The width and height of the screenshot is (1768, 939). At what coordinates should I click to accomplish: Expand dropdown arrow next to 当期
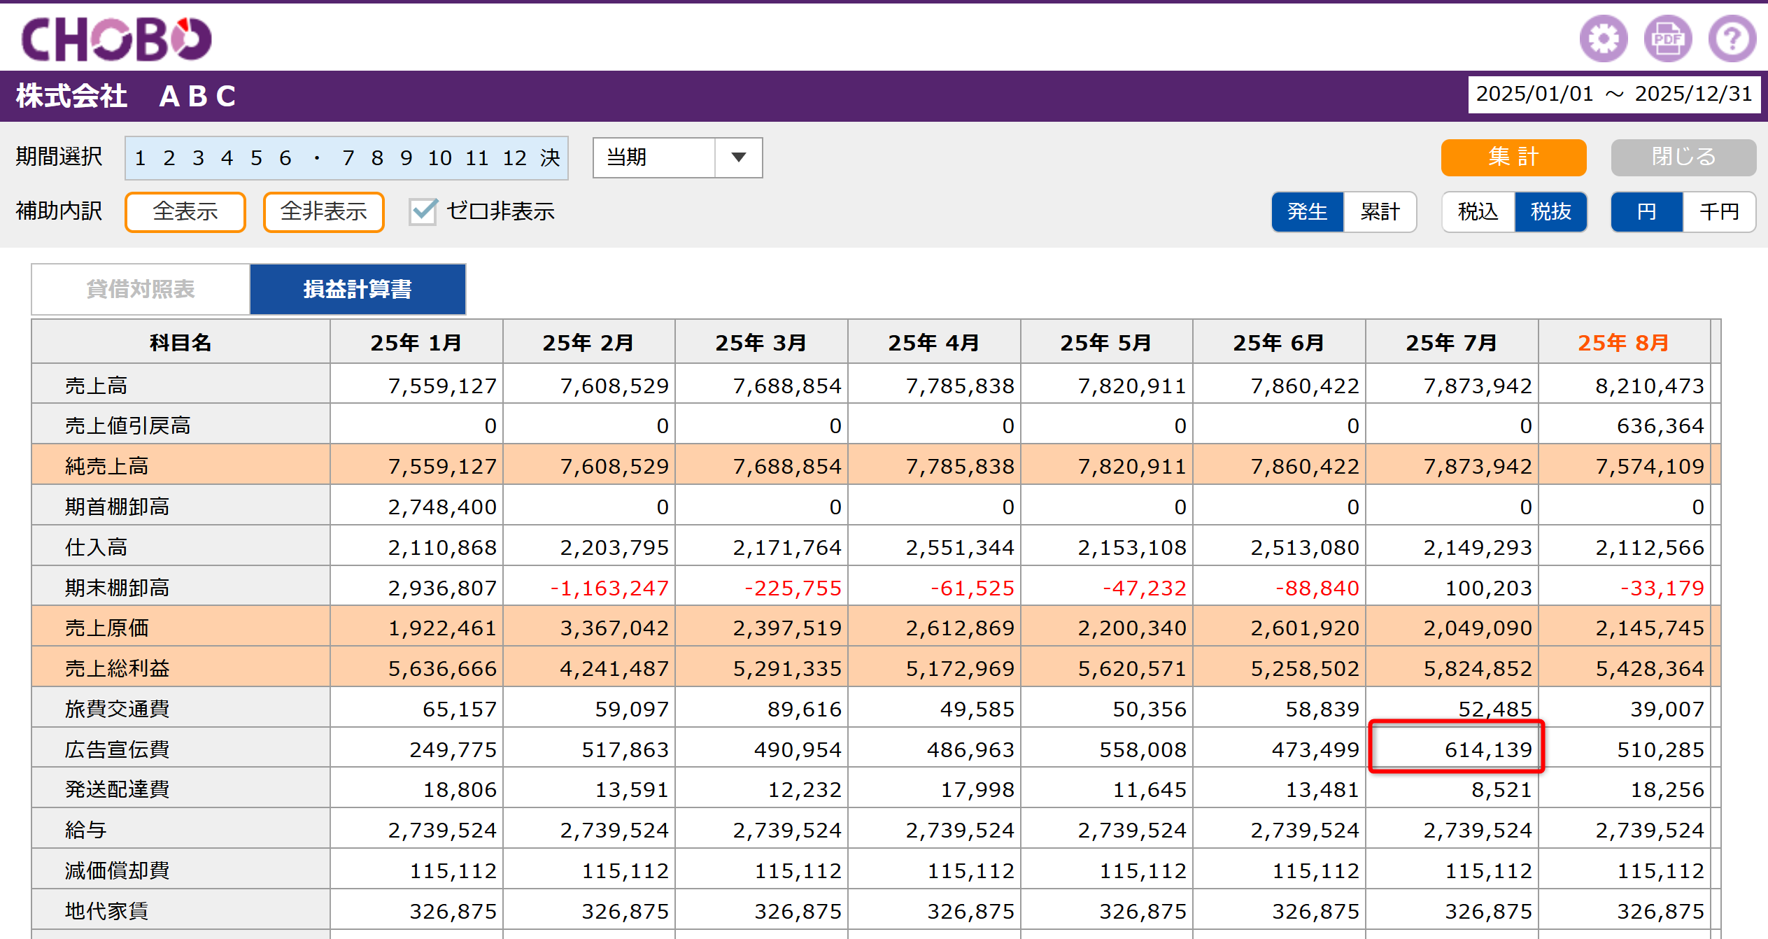coord(739,157)
